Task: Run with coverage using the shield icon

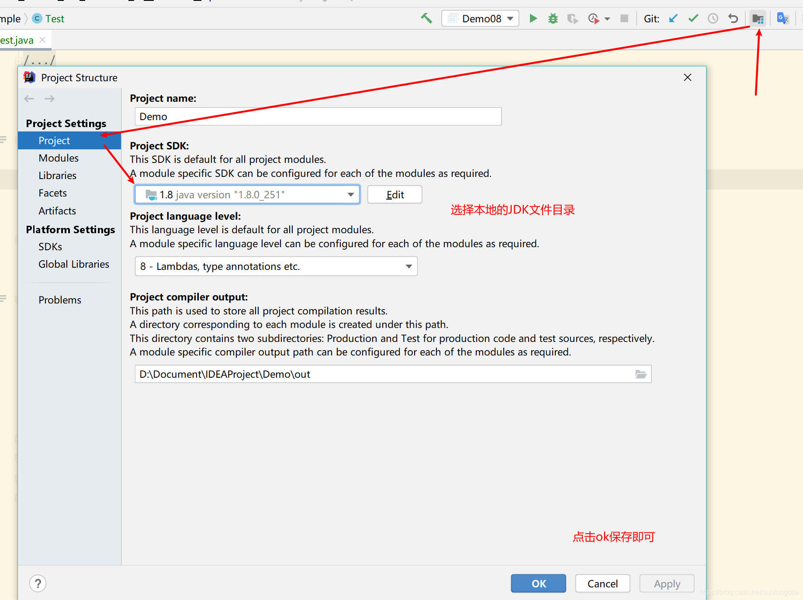Action: (572, 19)
